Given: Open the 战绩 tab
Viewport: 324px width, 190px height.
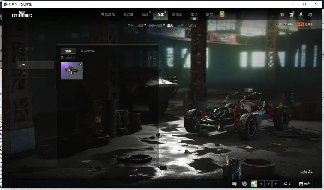Looking at the screenshot, I should click(145, 14).
